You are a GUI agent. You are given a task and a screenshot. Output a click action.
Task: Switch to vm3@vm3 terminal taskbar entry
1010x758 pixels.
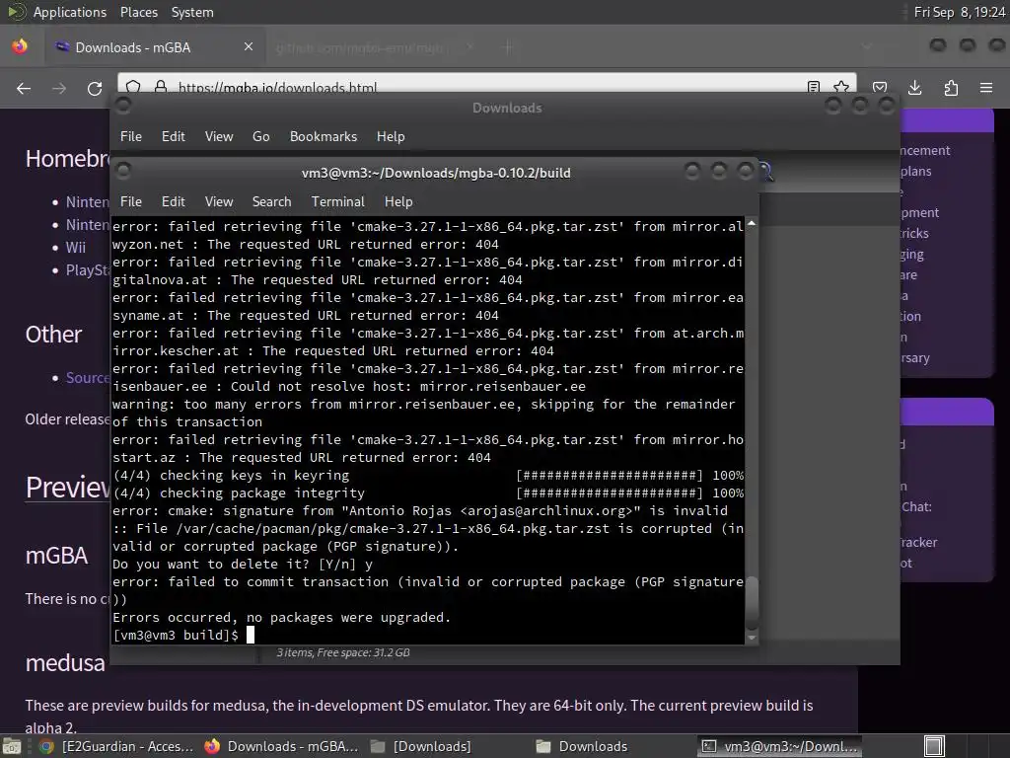point(781,746)
